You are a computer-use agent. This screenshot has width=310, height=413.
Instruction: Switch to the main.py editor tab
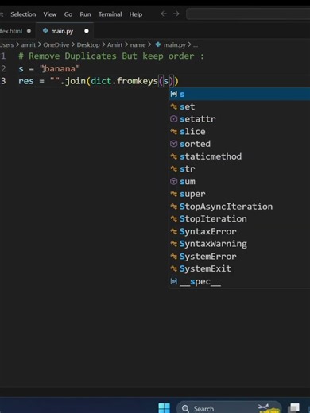tap(65, 31)
